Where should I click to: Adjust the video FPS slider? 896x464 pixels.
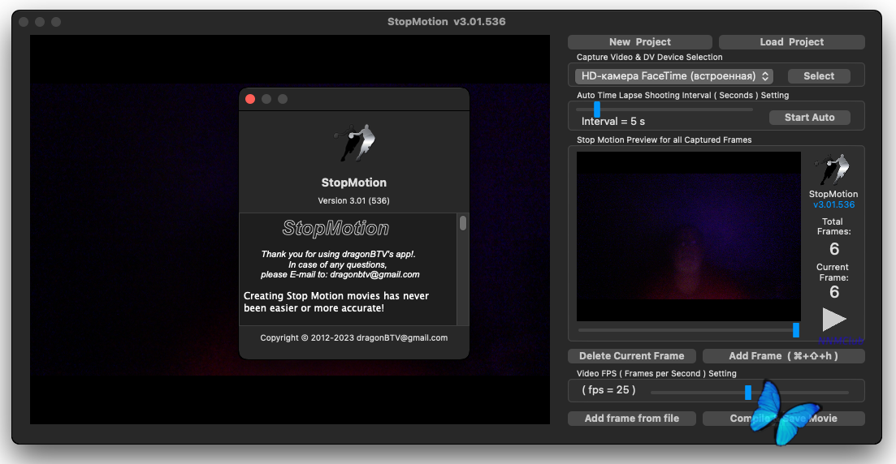coord(748,392)
